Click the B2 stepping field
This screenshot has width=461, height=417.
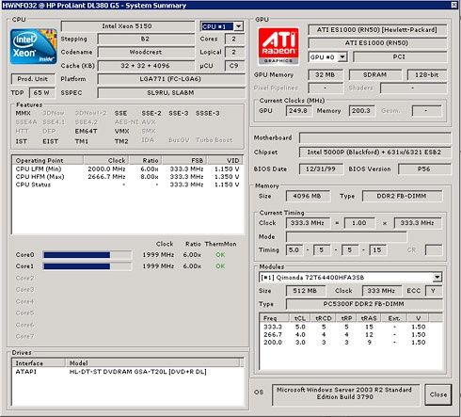point(146,39)
